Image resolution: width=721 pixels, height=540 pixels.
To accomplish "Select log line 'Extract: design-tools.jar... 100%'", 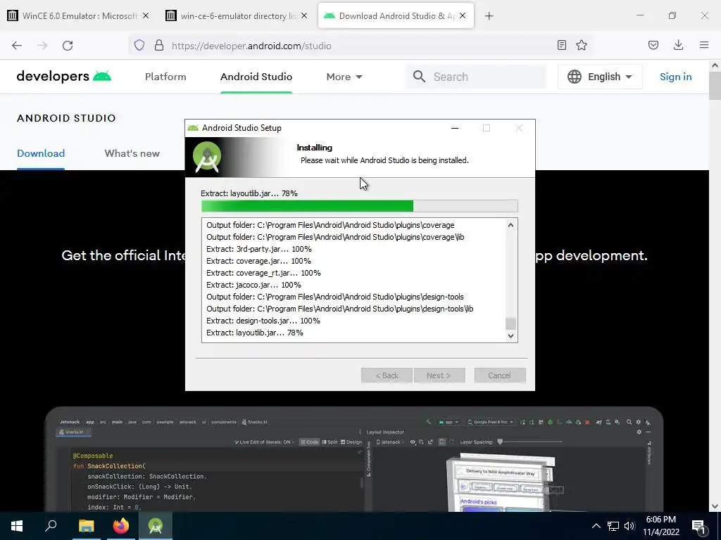I will pyautogui.click(x=263, y=321).
